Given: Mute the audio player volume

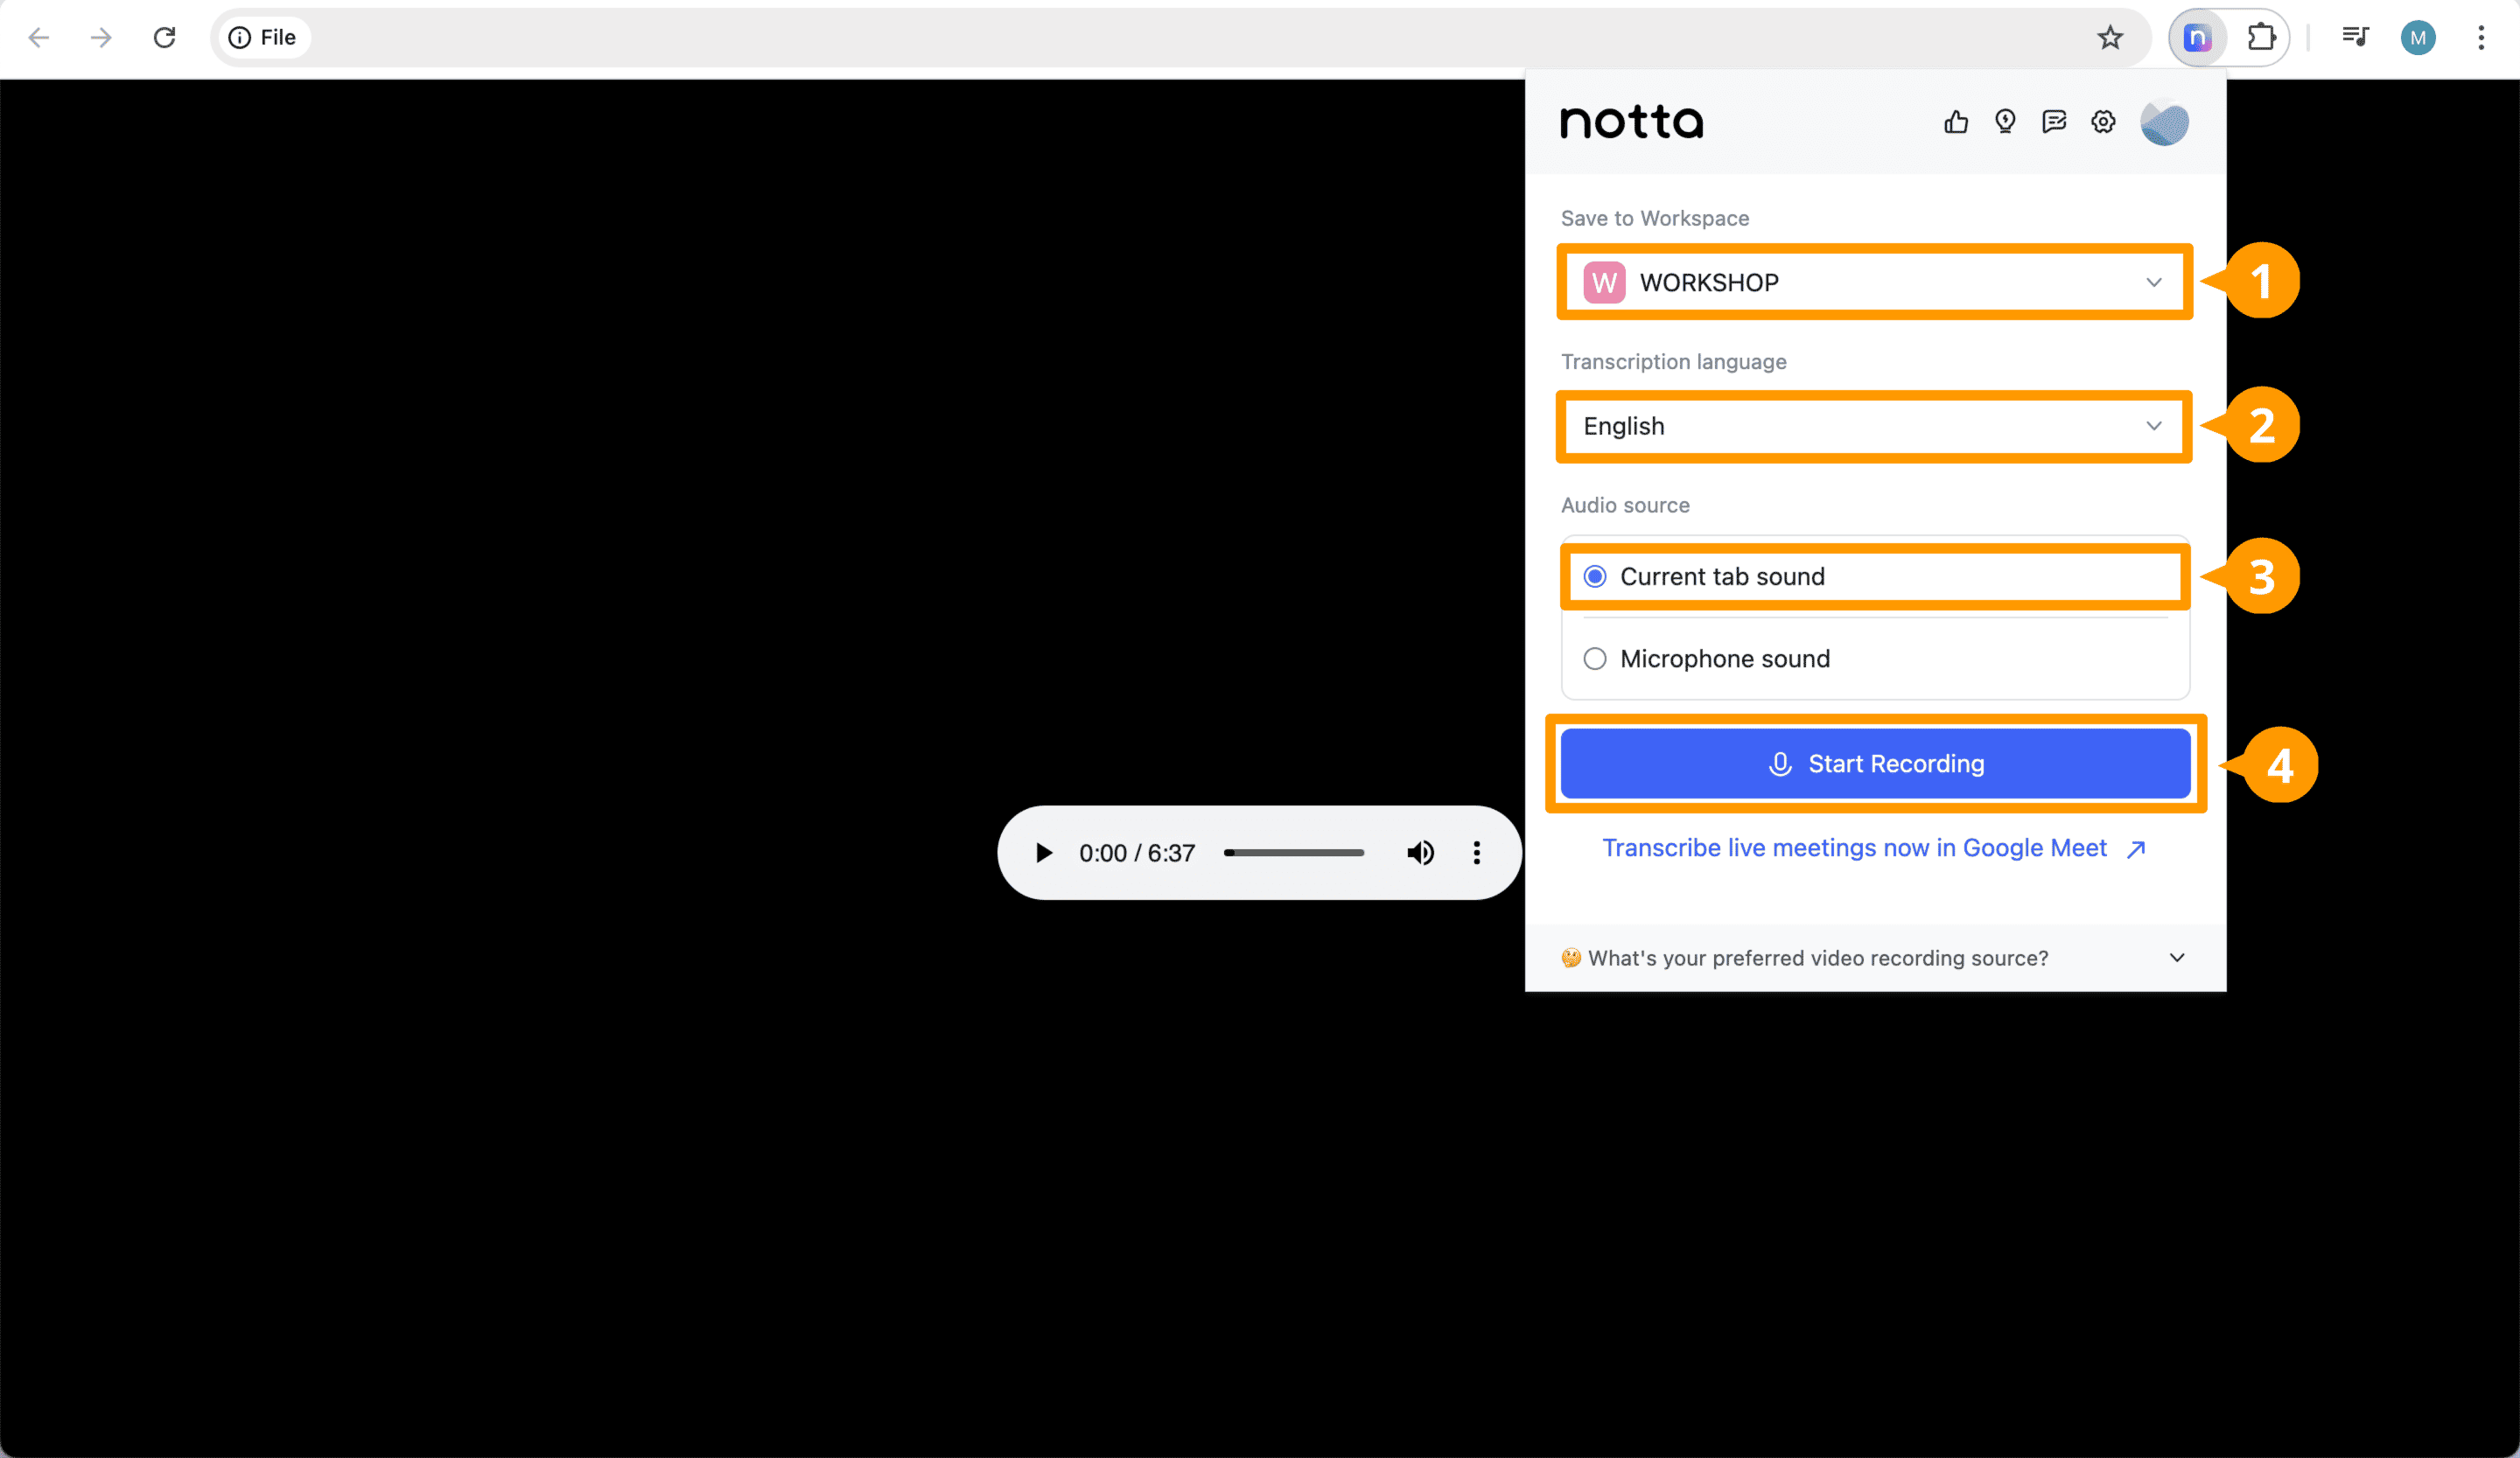Looking at the screenshot, I should point(1420,853).
